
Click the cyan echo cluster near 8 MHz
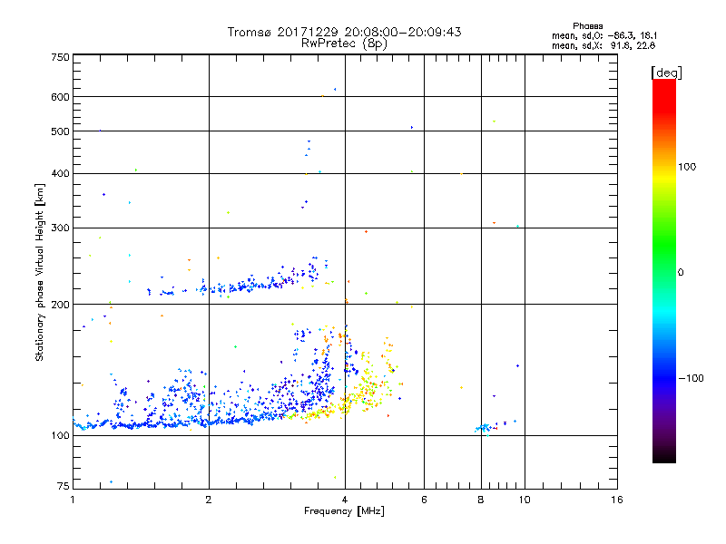click(x=483, y=429)
